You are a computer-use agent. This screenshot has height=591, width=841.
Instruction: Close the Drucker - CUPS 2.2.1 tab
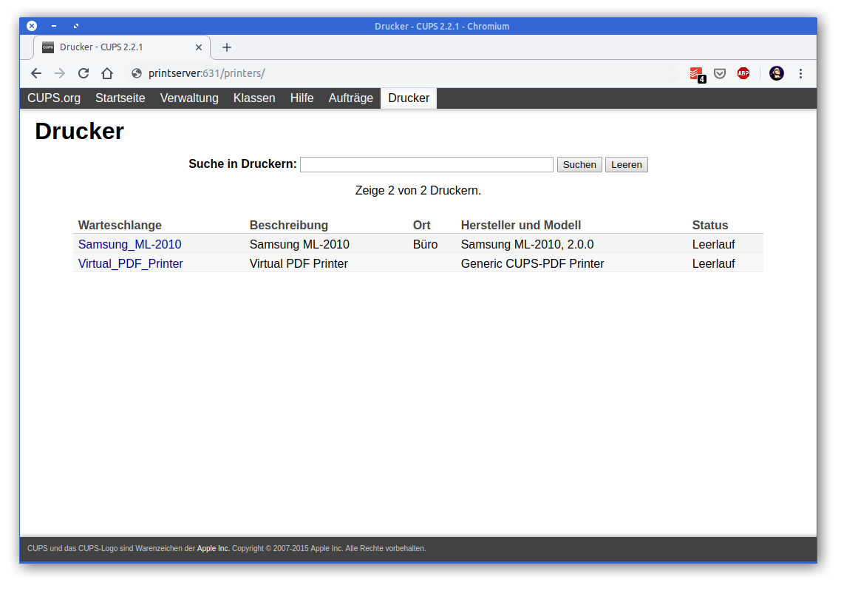click(x=199, y=47)
